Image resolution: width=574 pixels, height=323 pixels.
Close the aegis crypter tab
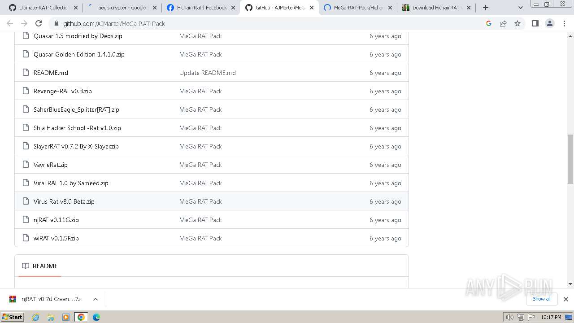(x=155, y=8)
